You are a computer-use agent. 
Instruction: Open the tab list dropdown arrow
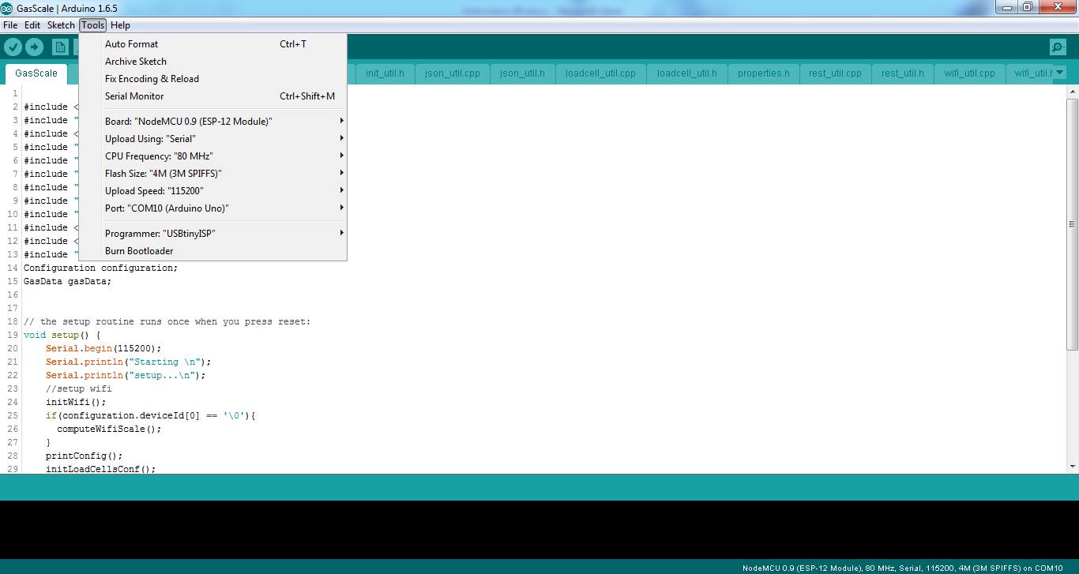1060,73
